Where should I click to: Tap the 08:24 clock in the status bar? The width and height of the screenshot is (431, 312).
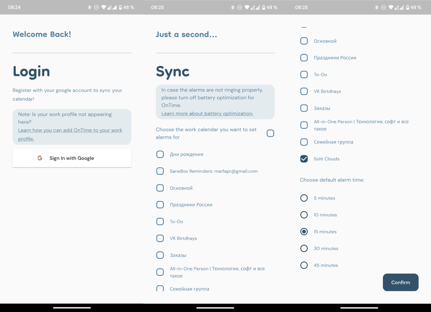coord(14,7)
